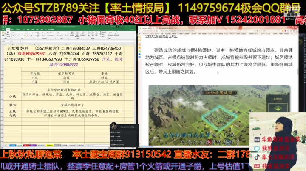Select the yellow sheet tab
The height and width of the screenshot is (171, 306).
[x=49, y=145]
